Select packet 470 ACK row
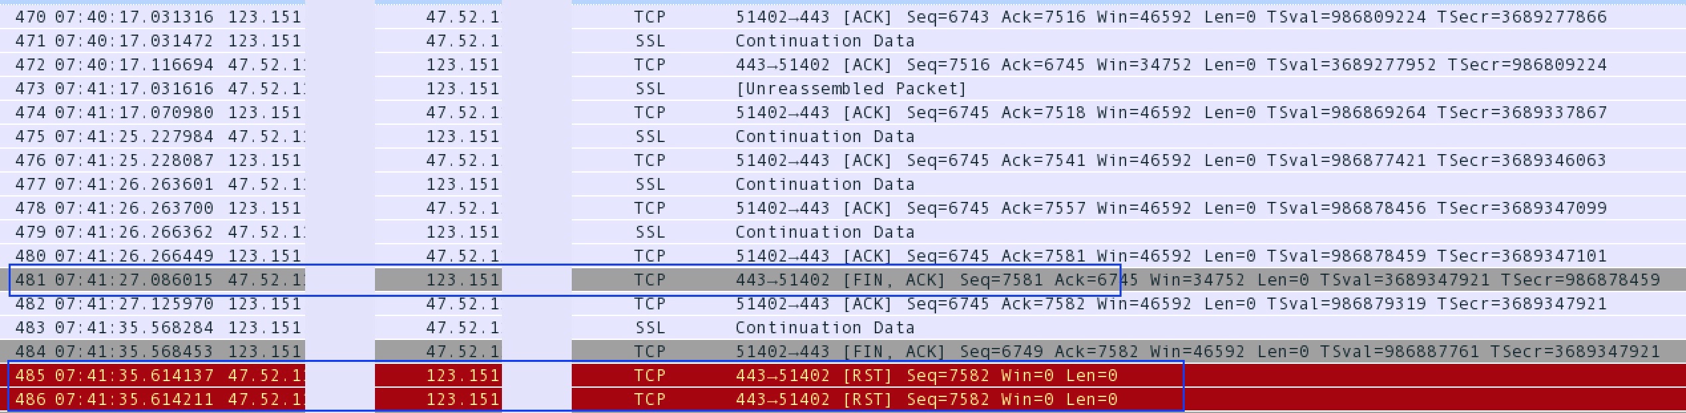This screenshot has height=413, width=1686. pos(843,17)
